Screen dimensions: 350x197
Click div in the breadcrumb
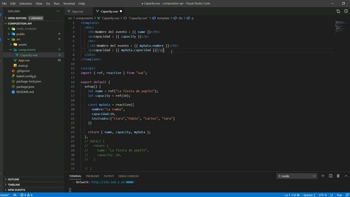[x=180, y=18]
